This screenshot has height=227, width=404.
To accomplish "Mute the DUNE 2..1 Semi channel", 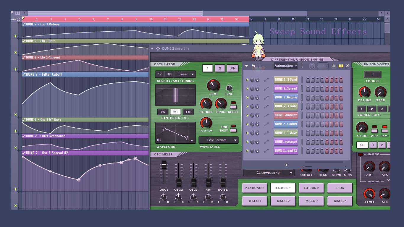I will (247, 80).
